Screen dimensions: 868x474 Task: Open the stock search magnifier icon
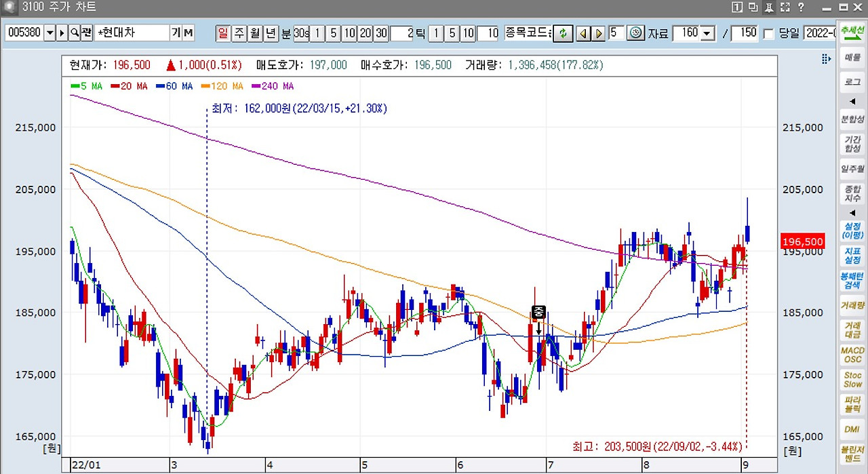(x=75, y=33)
